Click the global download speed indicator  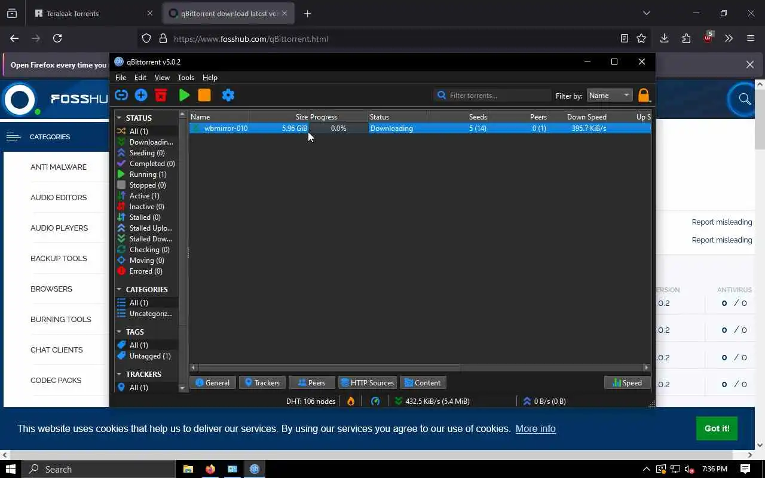(432, 401)
